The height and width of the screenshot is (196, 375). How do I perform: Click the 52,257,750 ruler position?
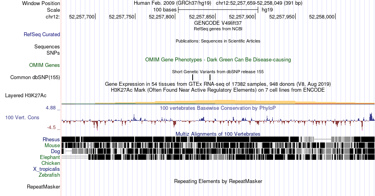122,17
